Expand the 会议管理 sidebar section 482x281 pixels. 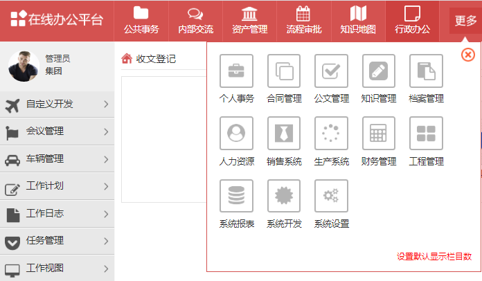coord(57,132)
